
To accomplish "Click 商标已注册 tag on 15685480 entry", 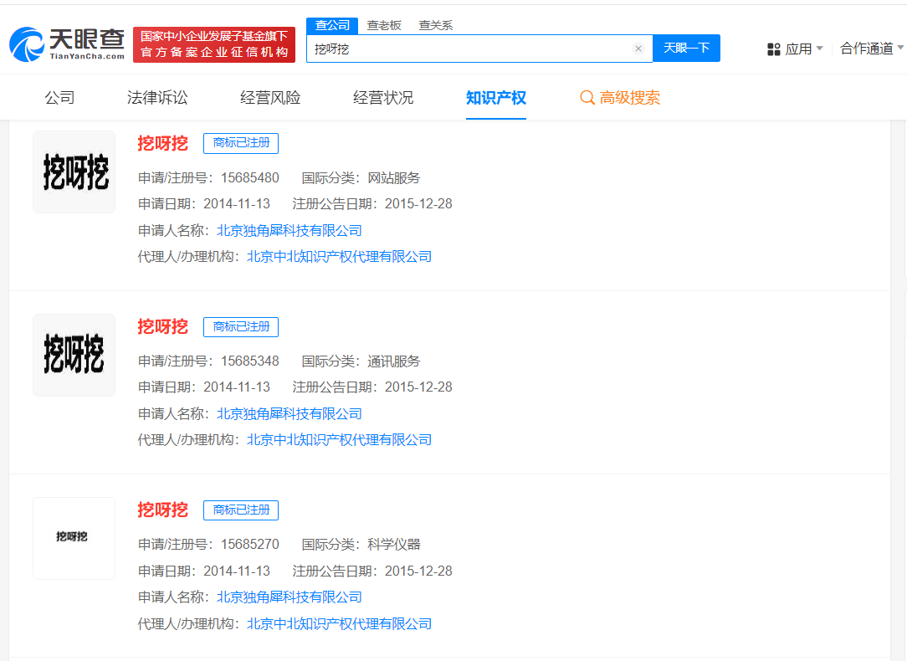I will tap(241, 143).
